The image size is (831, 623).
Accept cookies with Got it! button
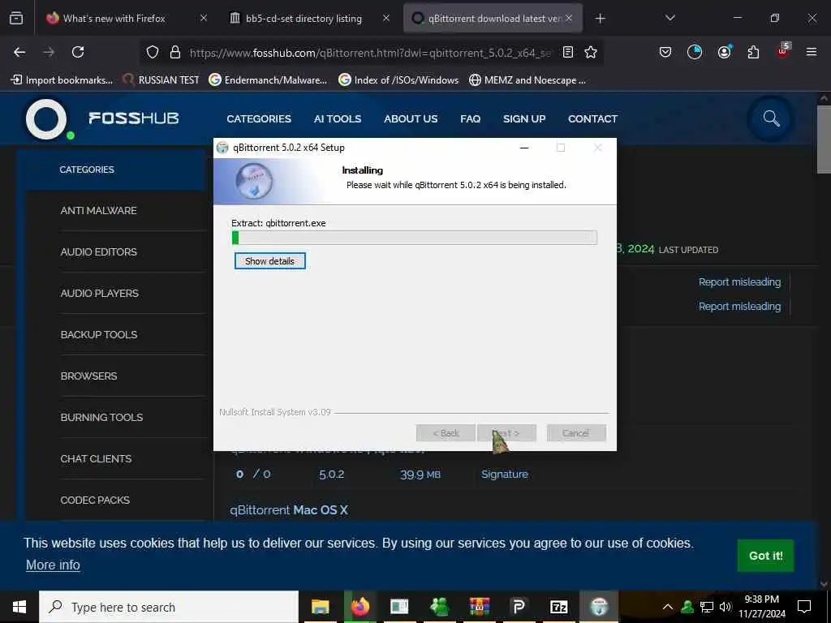click(765, 556)
